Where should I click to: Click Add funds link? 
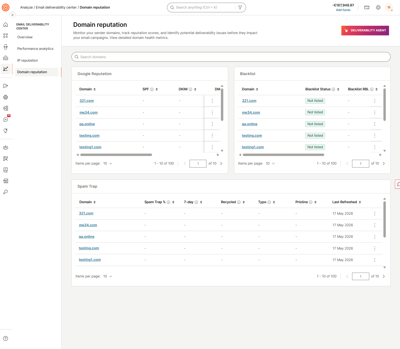(x=343, y=10)
